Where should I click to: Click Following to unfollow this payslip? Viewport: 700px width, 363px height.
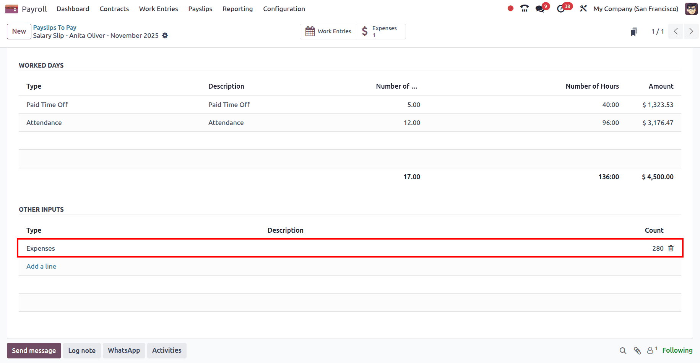(x=677, y=350)
